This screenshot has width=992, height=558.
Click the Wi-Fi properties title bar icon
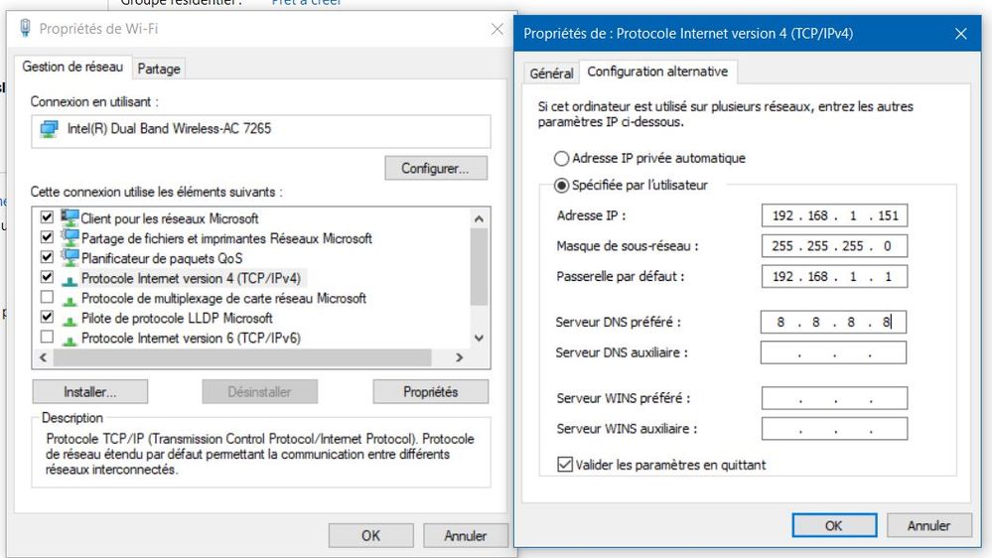point(25,29)
